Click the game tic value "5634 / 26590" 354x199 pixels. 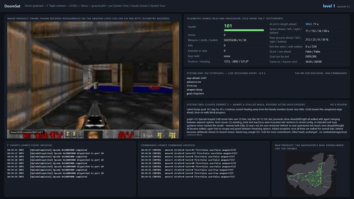[314, 62]
